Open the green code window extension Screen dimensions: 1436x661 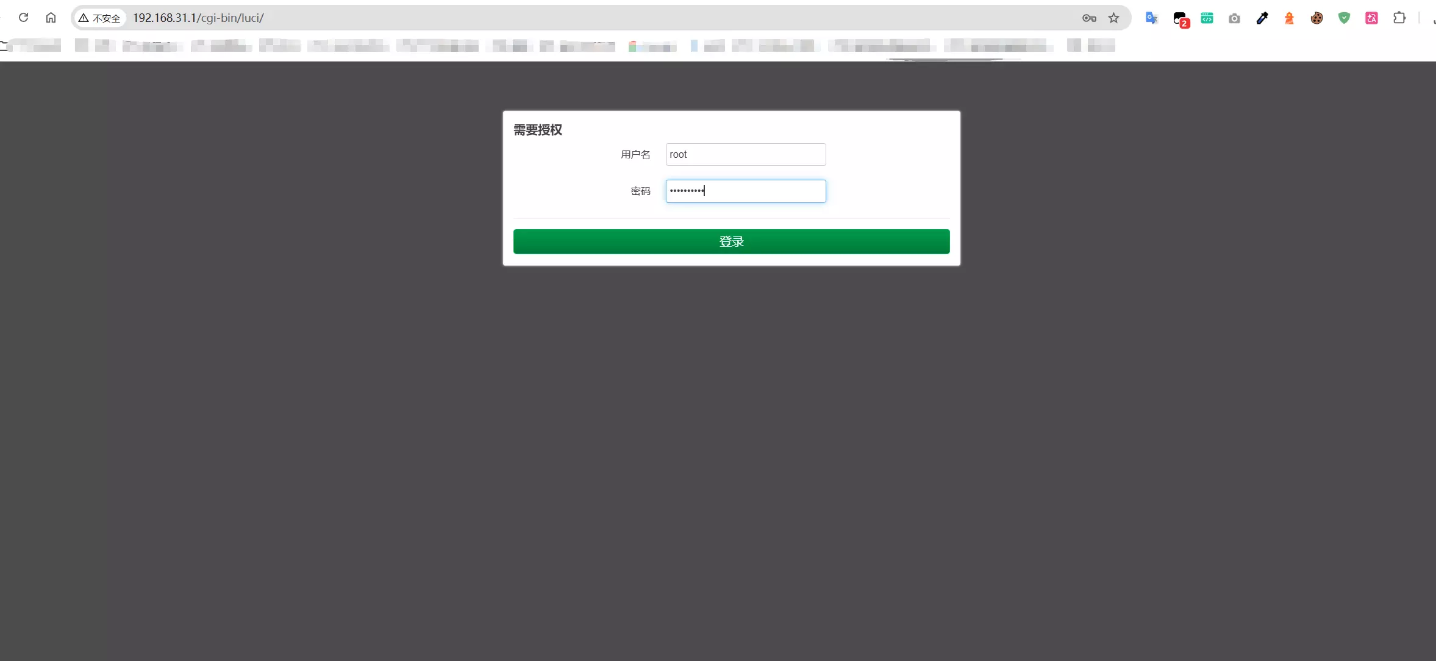1207,18
